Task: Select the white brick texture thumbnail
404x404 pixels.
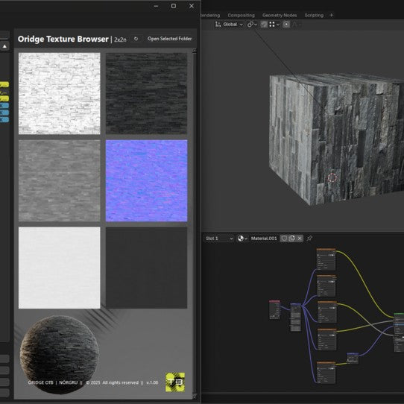Action: tap(60, 93)
